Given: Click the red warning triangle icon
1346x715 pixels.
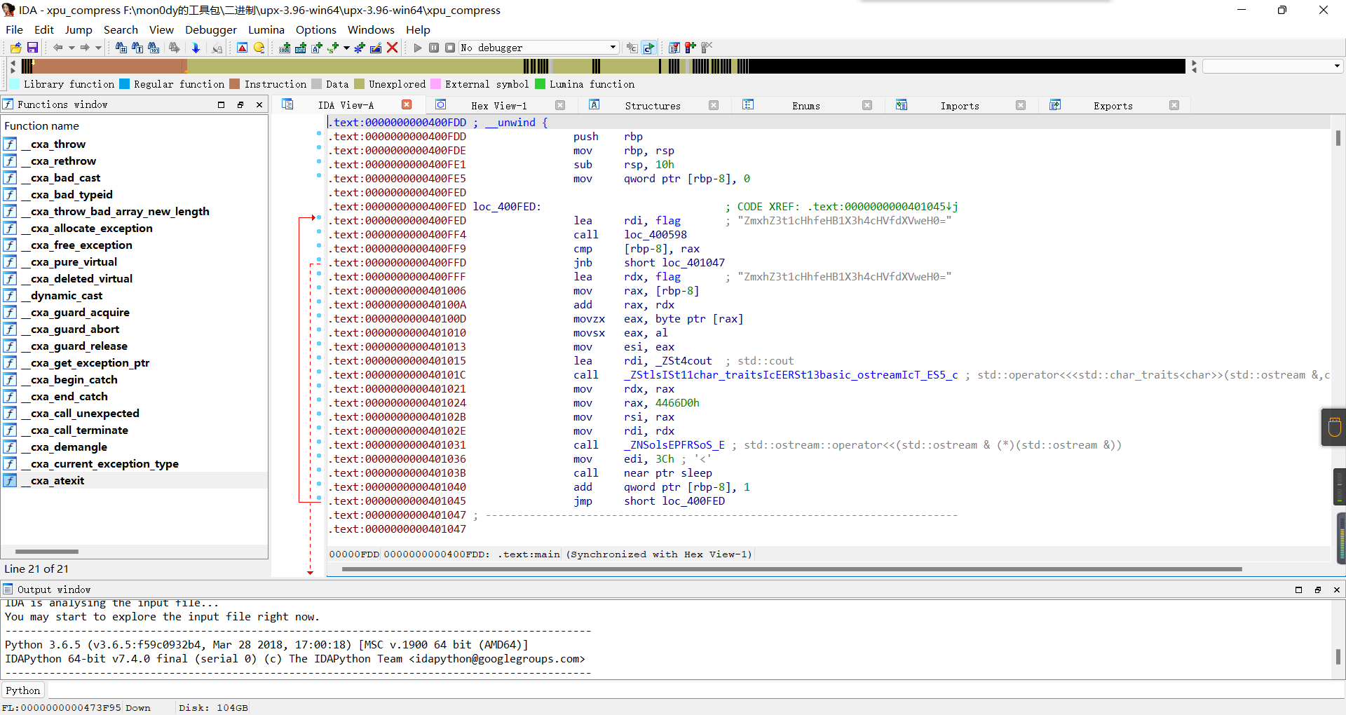Looking at the screenshot, I should point(242,48).
